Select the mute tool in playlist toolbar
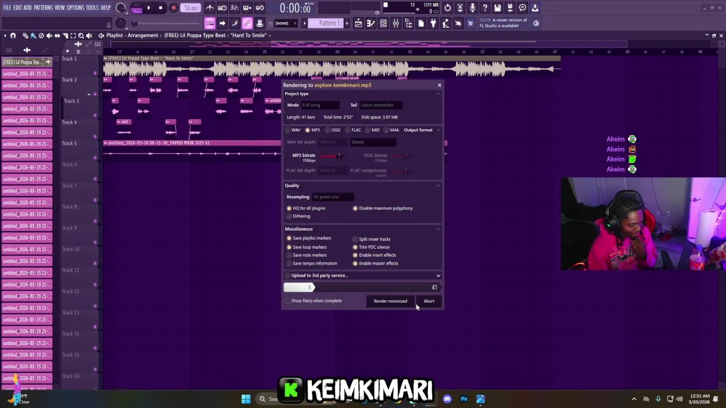The height and width of the screenshot is (408, 726). tap(49, 36)
